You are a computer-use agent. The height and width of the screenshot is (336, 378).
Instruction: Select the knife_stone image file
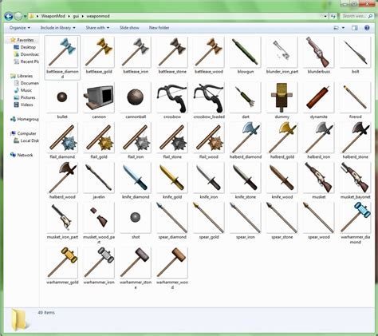(246, 180)
